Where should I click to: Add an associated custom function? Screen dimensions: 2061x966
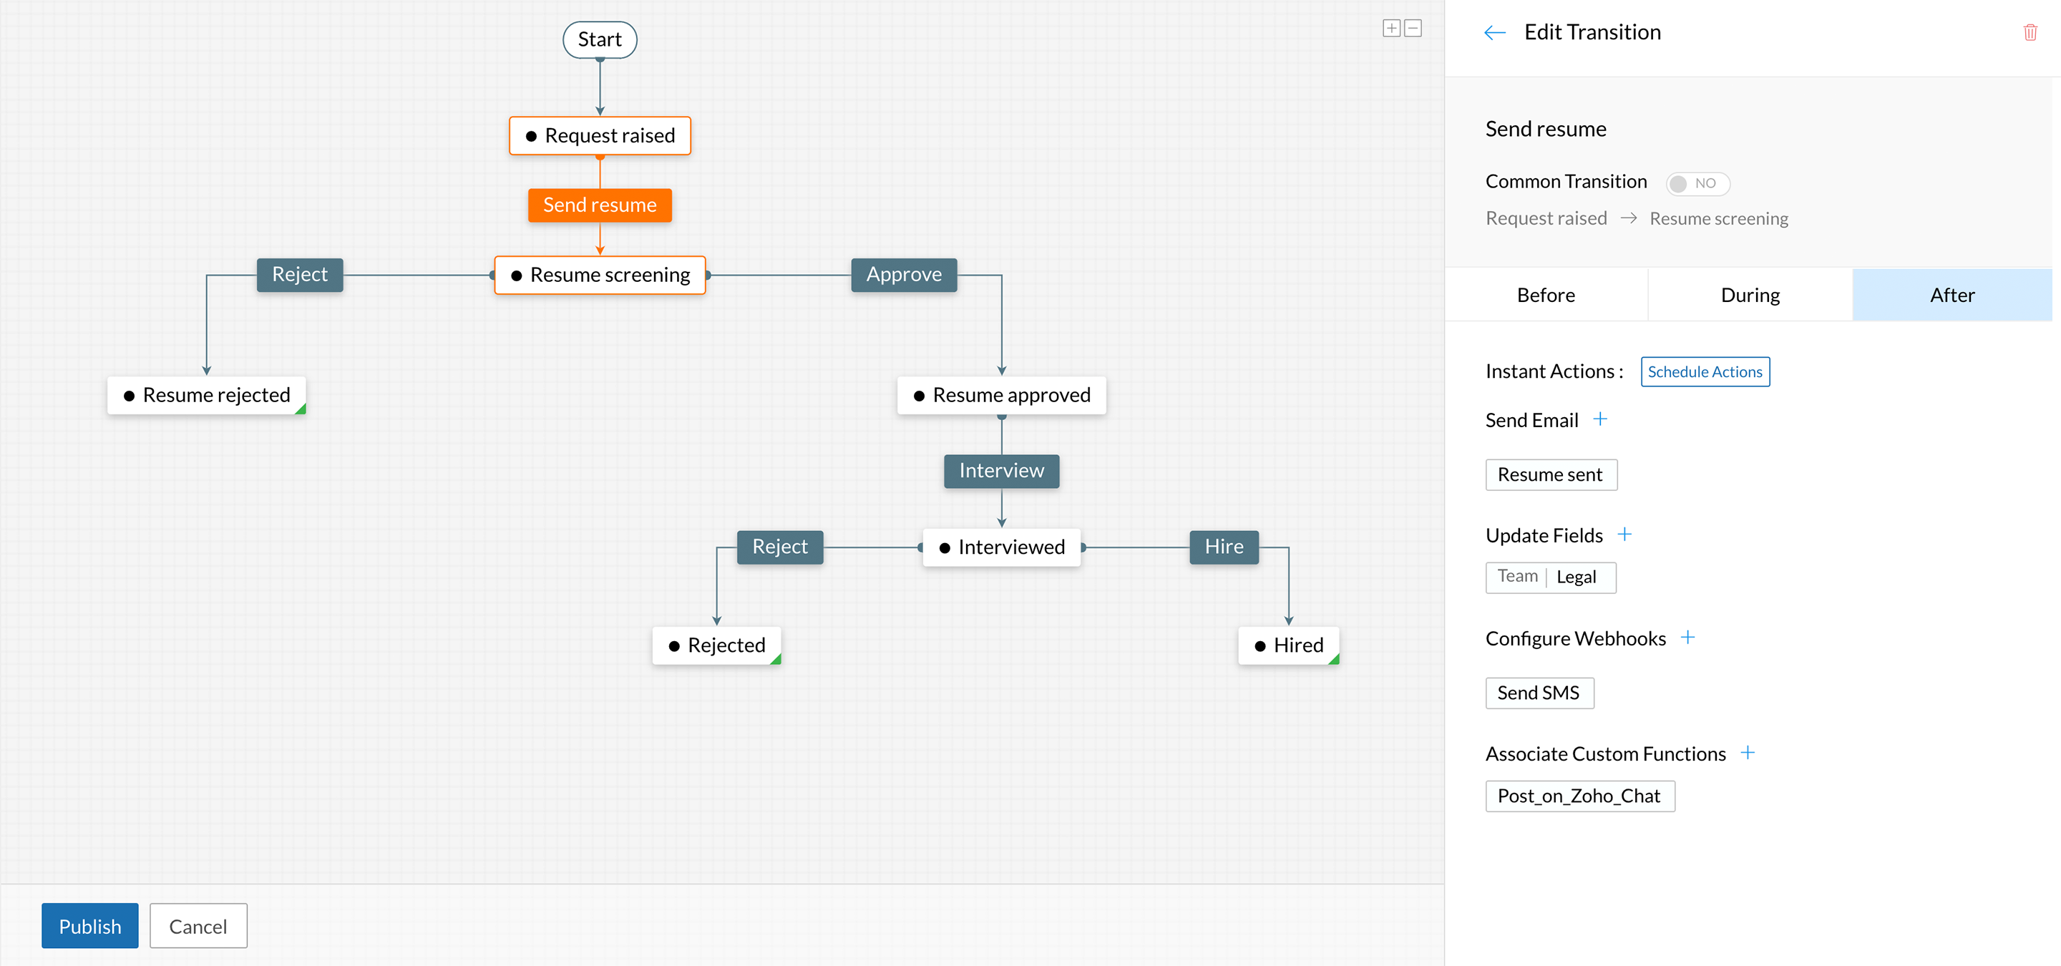[x=1748, y=753]
